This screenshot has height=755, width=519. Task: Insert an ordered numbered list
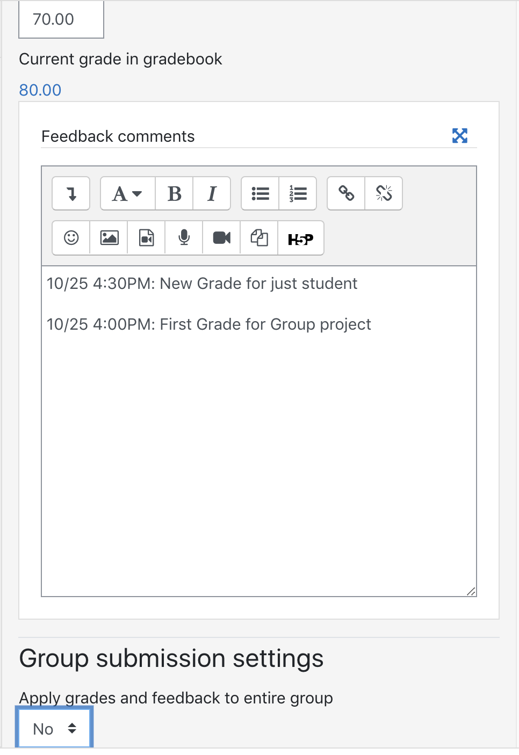(x=298, y=193)
